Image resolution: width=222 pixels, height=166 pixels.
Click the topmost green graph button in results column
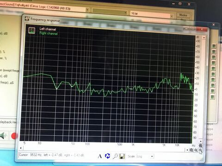pos(214,46)
